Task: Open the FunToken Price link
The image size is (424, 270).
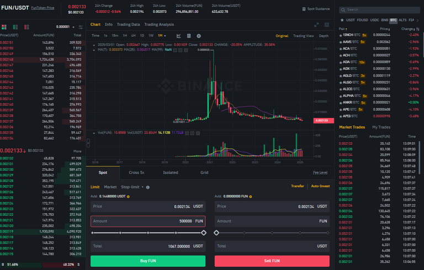Action: click(43, 8)
